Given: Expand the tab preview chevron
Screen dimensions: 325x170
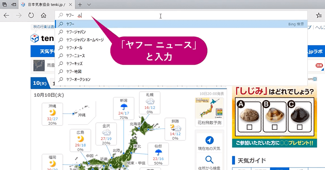Looking at the screenshot, I should (x=89, y=4).
